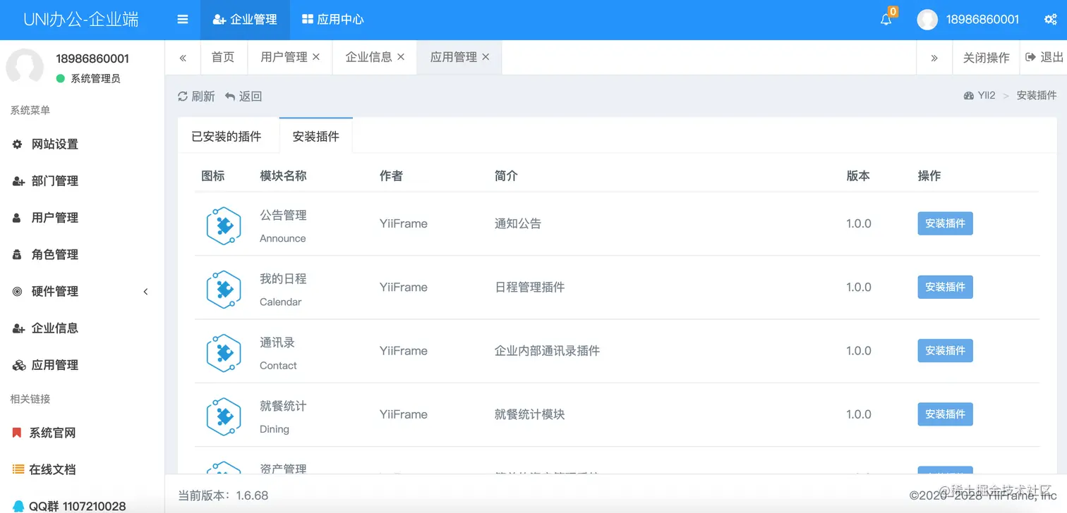
Task: Switch to the 已安装的插件 tab
Action: [227, 135]
